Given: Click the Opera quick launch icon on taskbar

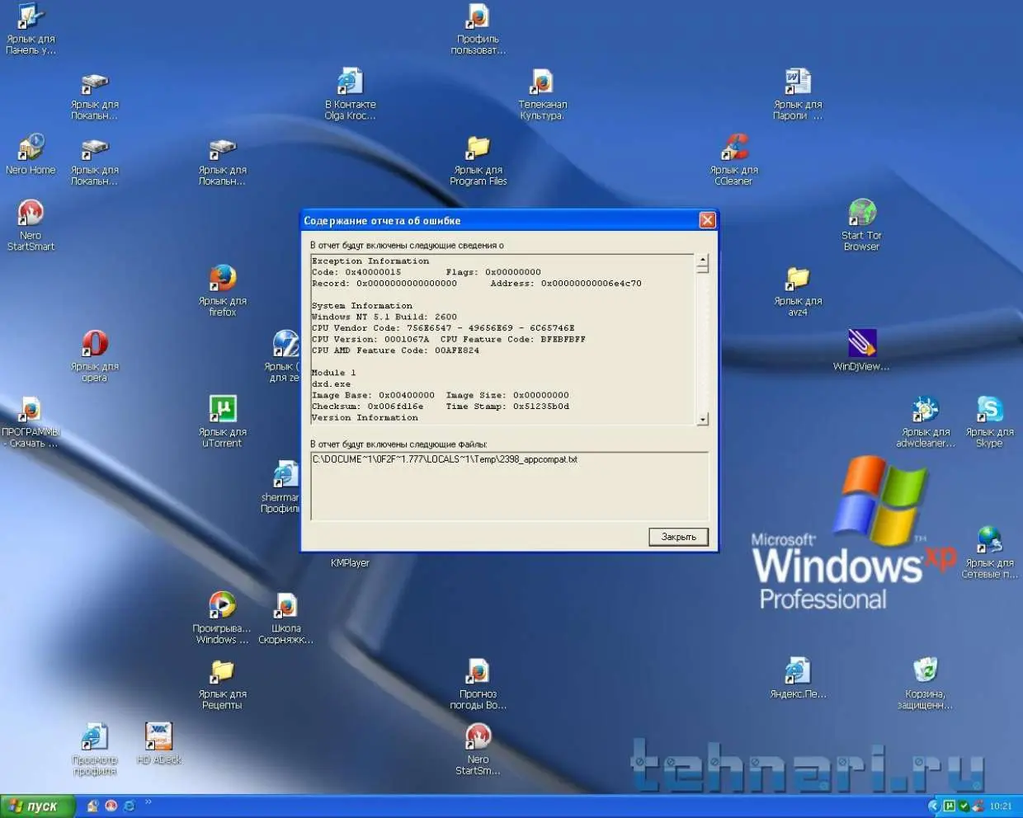Looking at the screenshot, I should coord(111,806).
